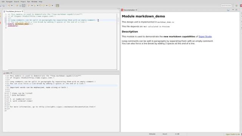The width and height of the screenshot is (242, 136).
Task: Click the Forward navigation arrow icon
Action: pos(50,6)
